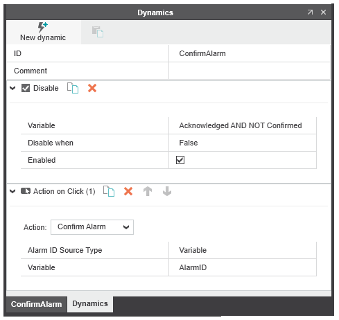This screenshot has height=320, width=339.
Task: Select the Dynamics bottom tab
Action: coord(90,303)
